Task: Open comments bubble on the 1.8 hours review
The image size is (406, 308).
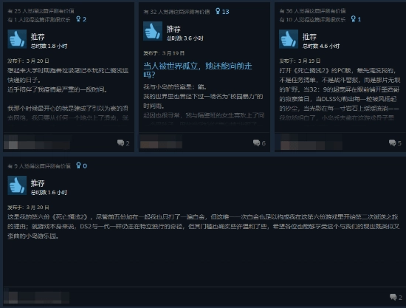Action: [120, 143]
